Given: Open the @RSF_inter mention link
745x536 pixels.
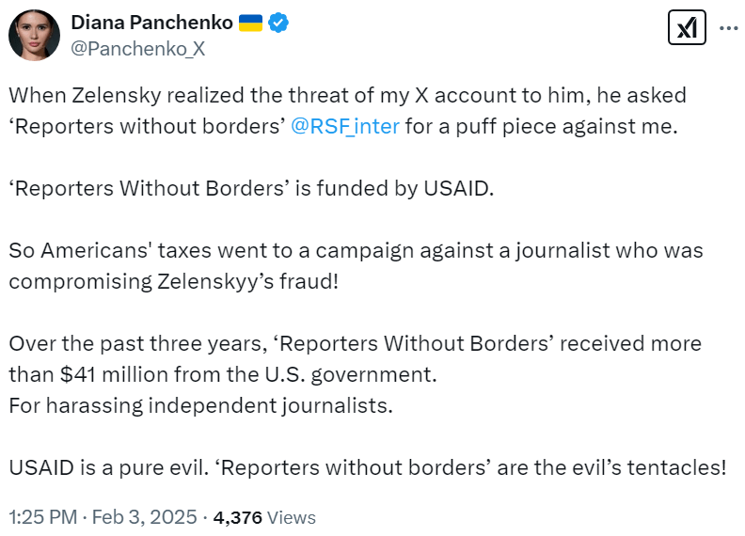Looking at the screenshot, I should pyautogui.click(x=345, y=127).
